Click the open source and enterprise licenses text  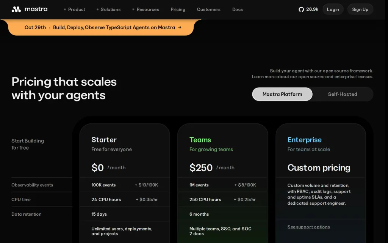click(336, 77)
